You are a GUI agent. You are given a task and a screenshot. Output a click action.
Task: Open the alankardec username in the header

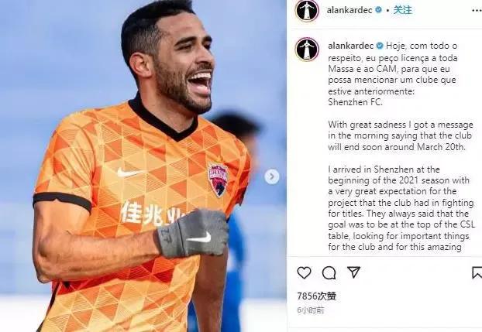click(349, 10)
